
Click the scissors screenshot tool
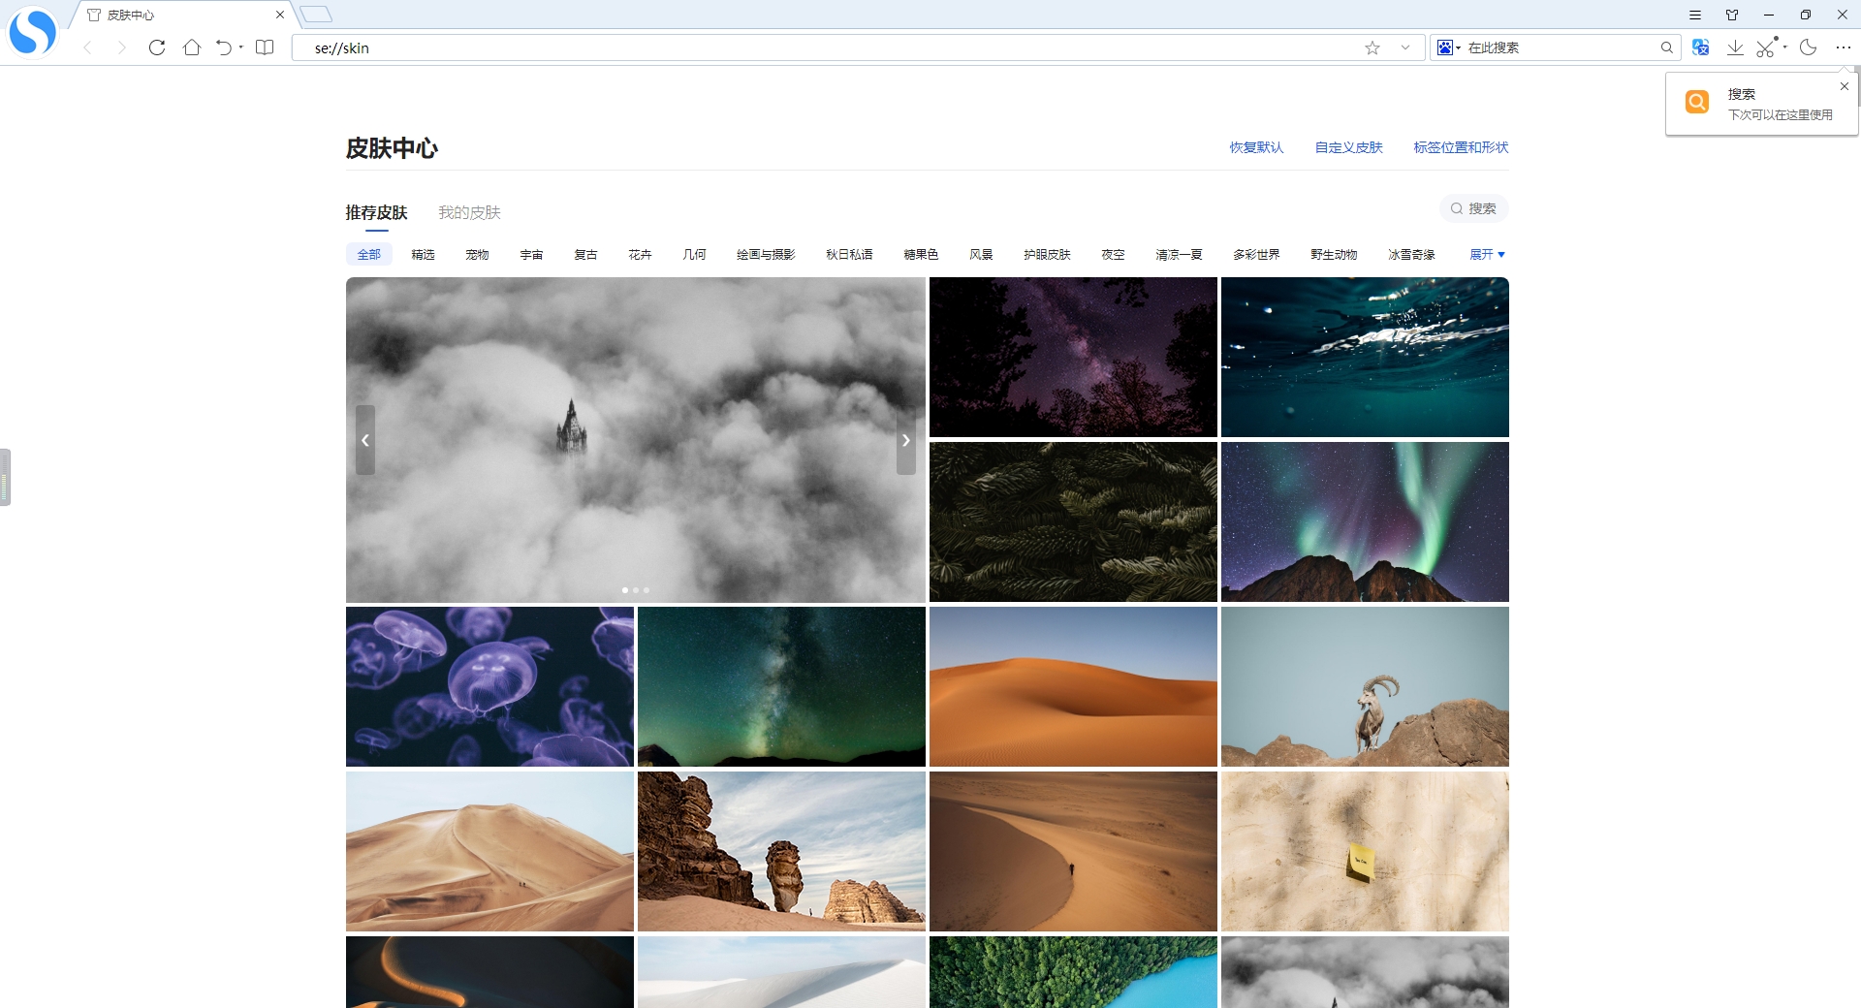pos(1766,47)
